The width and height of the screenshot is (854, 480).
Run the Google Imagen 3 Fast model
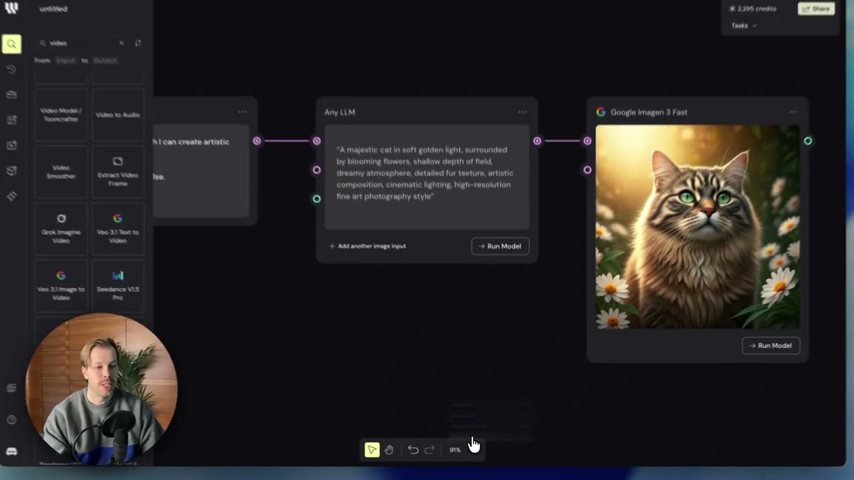771,345
